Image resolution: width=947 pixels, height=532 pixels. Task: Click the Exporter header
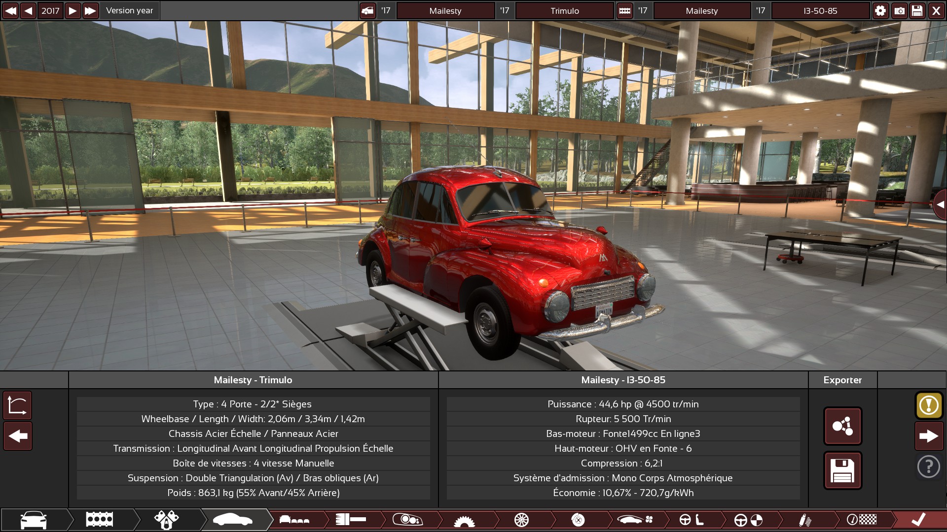point(842,380)
